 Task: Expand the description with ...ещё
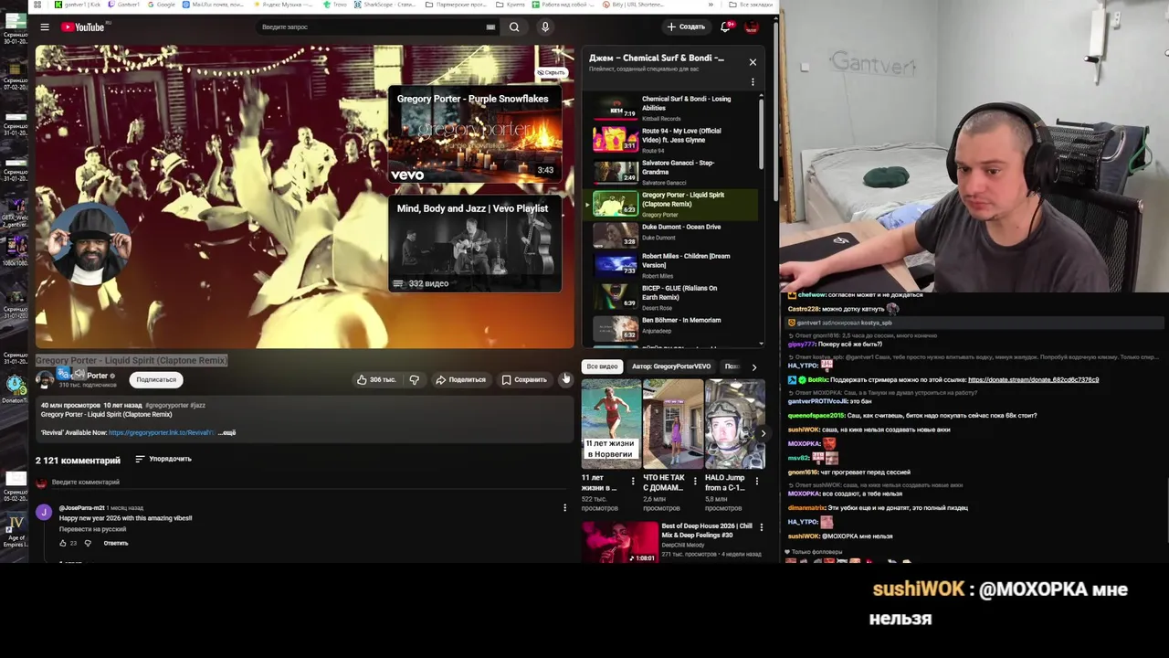[x=228, y=432]
